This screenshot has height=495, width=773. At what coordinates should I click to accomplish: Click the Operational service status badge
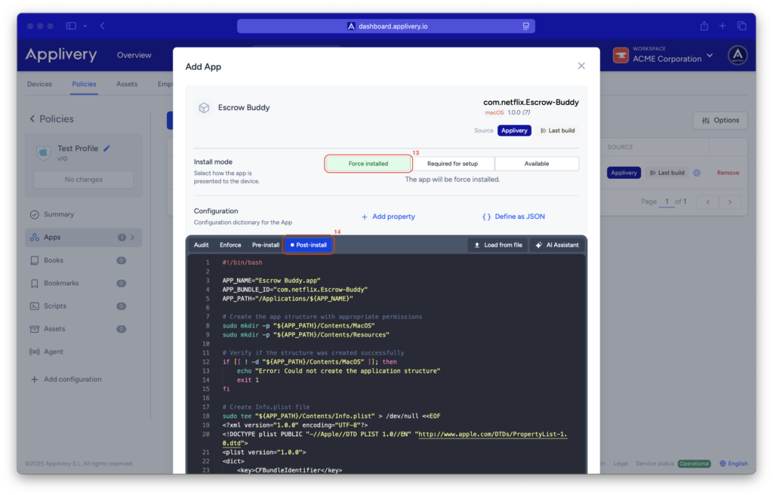(x=694, y=463)
